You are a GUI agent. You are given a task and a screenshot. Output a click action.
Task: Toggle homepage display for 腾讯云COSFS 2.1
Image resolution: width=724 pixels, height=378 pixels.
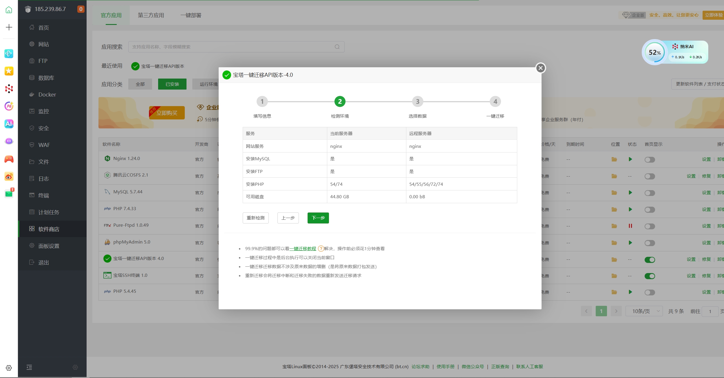point(650,176)
